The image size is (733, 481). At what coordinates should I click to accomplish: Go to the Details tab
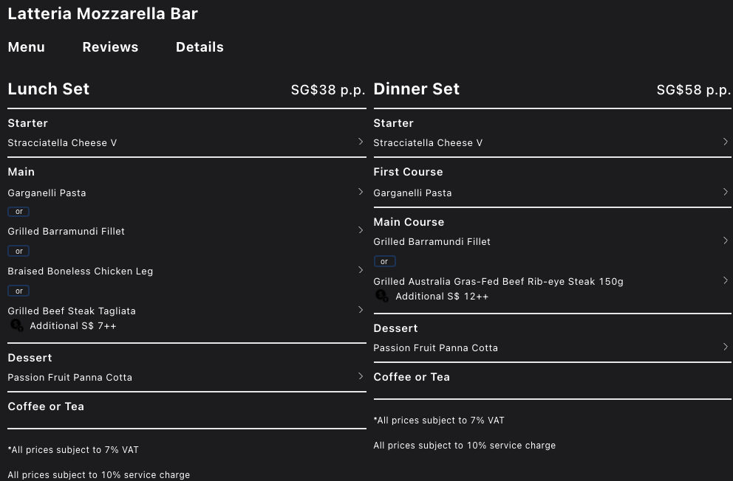(x=200, y=47)
